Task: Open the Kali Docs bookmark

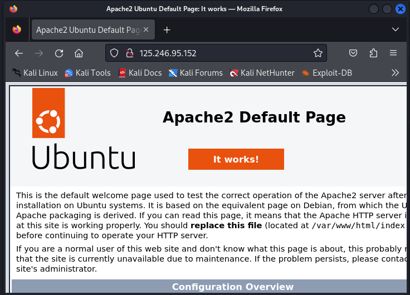Action: [140, 73]
